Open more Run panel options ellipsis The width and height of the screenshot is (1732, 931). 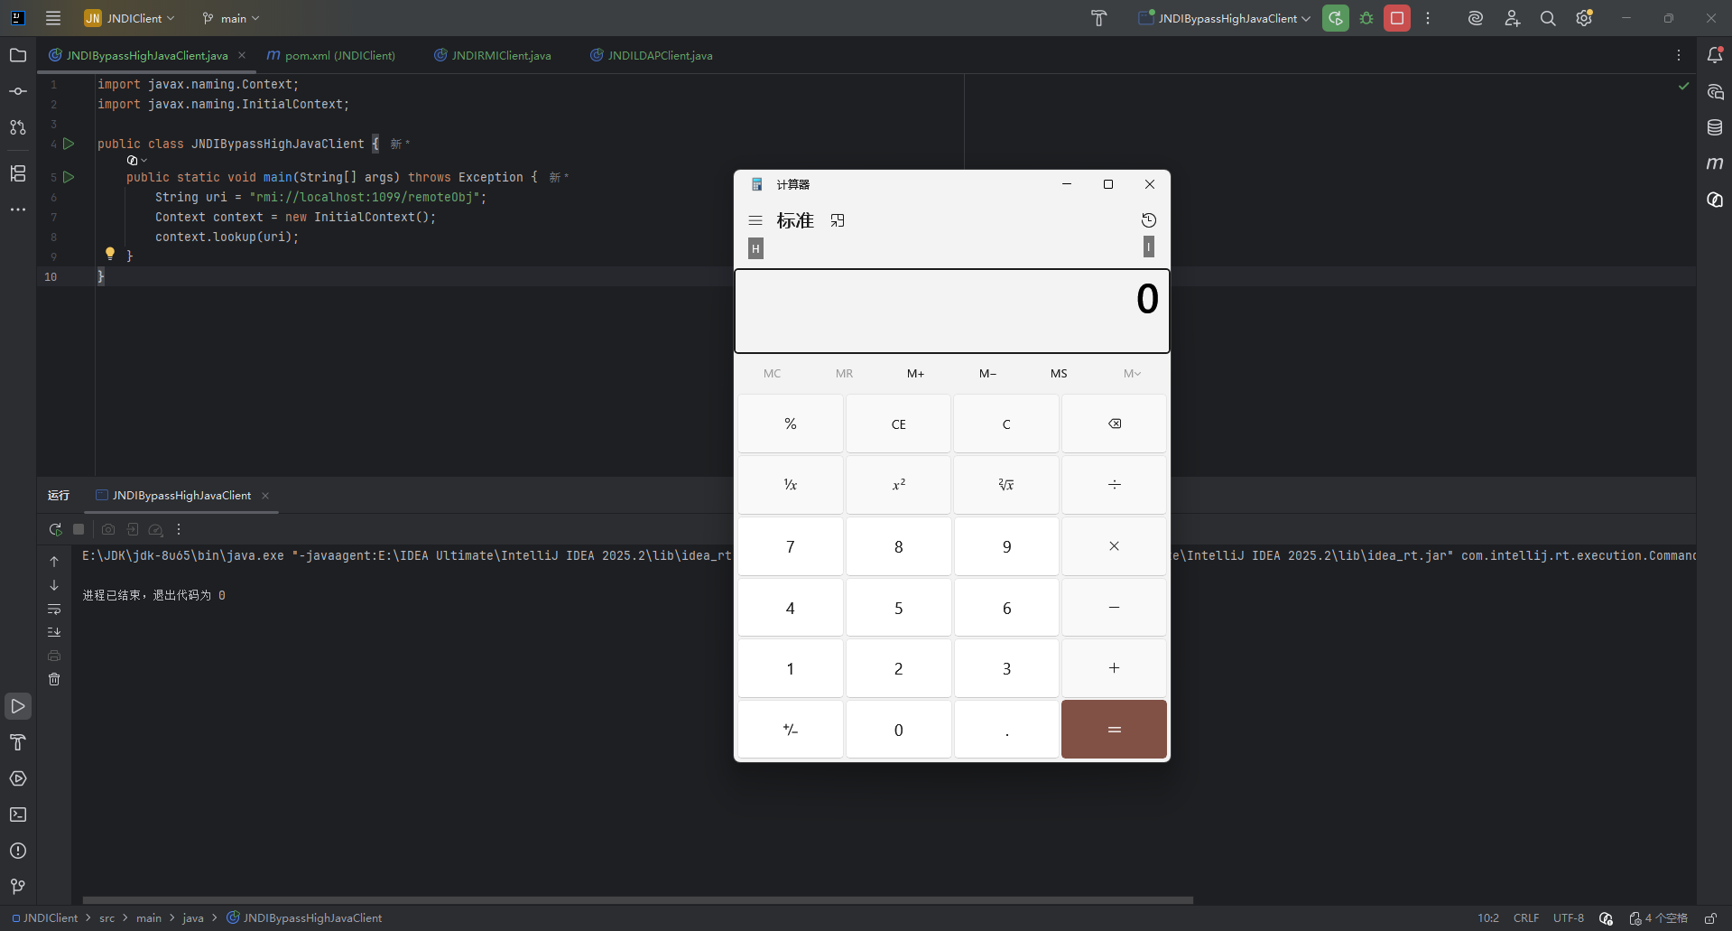[179, 529]
